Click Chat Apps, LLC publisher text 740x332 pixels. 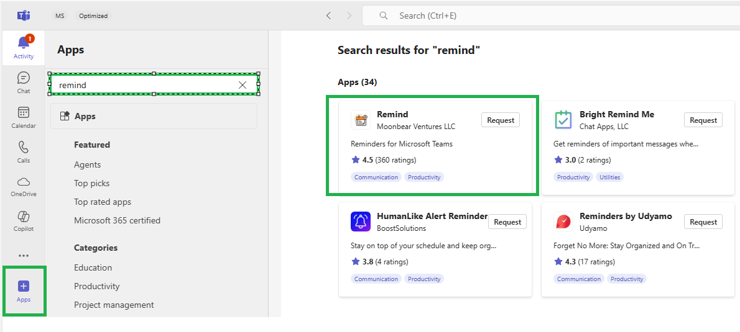pos(604,126)
